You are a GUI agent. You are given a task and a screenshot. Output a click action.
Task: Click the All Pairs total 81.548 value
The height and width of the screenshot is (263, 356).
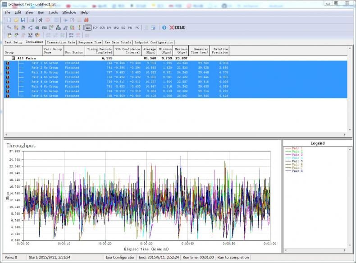(150, 58)
